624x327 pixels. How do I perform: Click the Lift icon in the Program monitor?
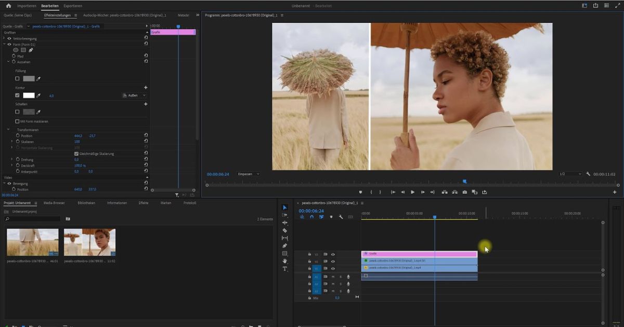445,192
